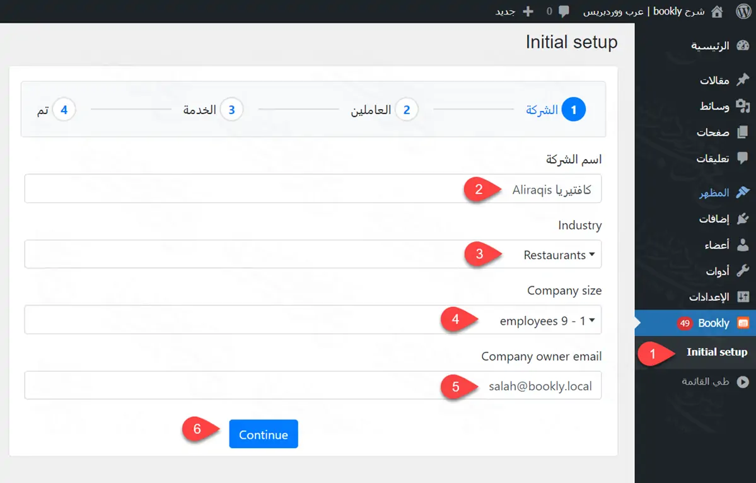Click the tools wrench icon
756x483 pixels.
click(x=743, y=271)
